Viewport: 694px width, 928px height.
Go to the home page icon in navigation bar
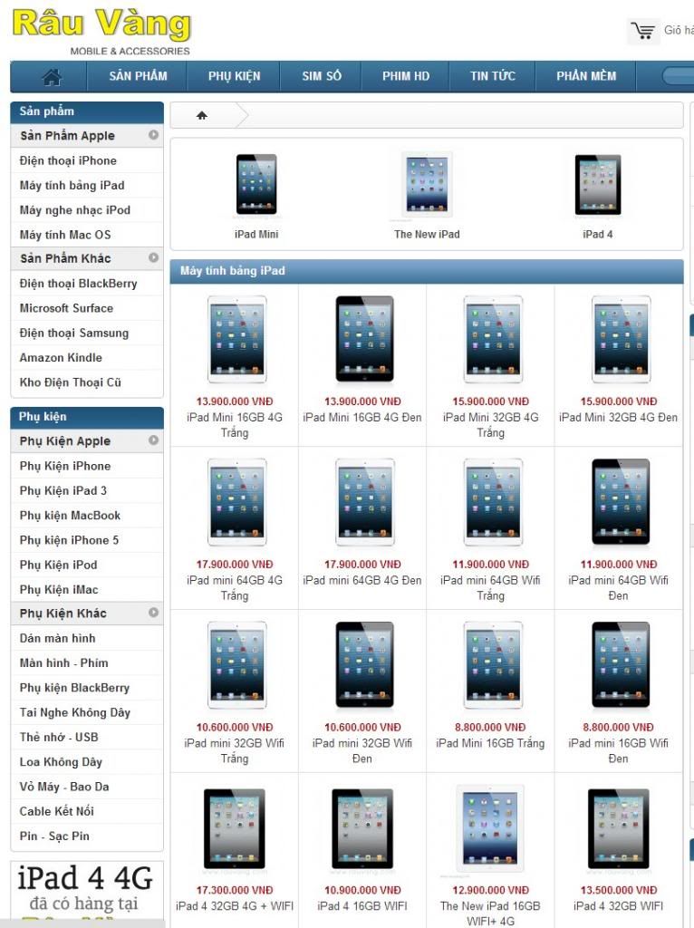[52, 76]
